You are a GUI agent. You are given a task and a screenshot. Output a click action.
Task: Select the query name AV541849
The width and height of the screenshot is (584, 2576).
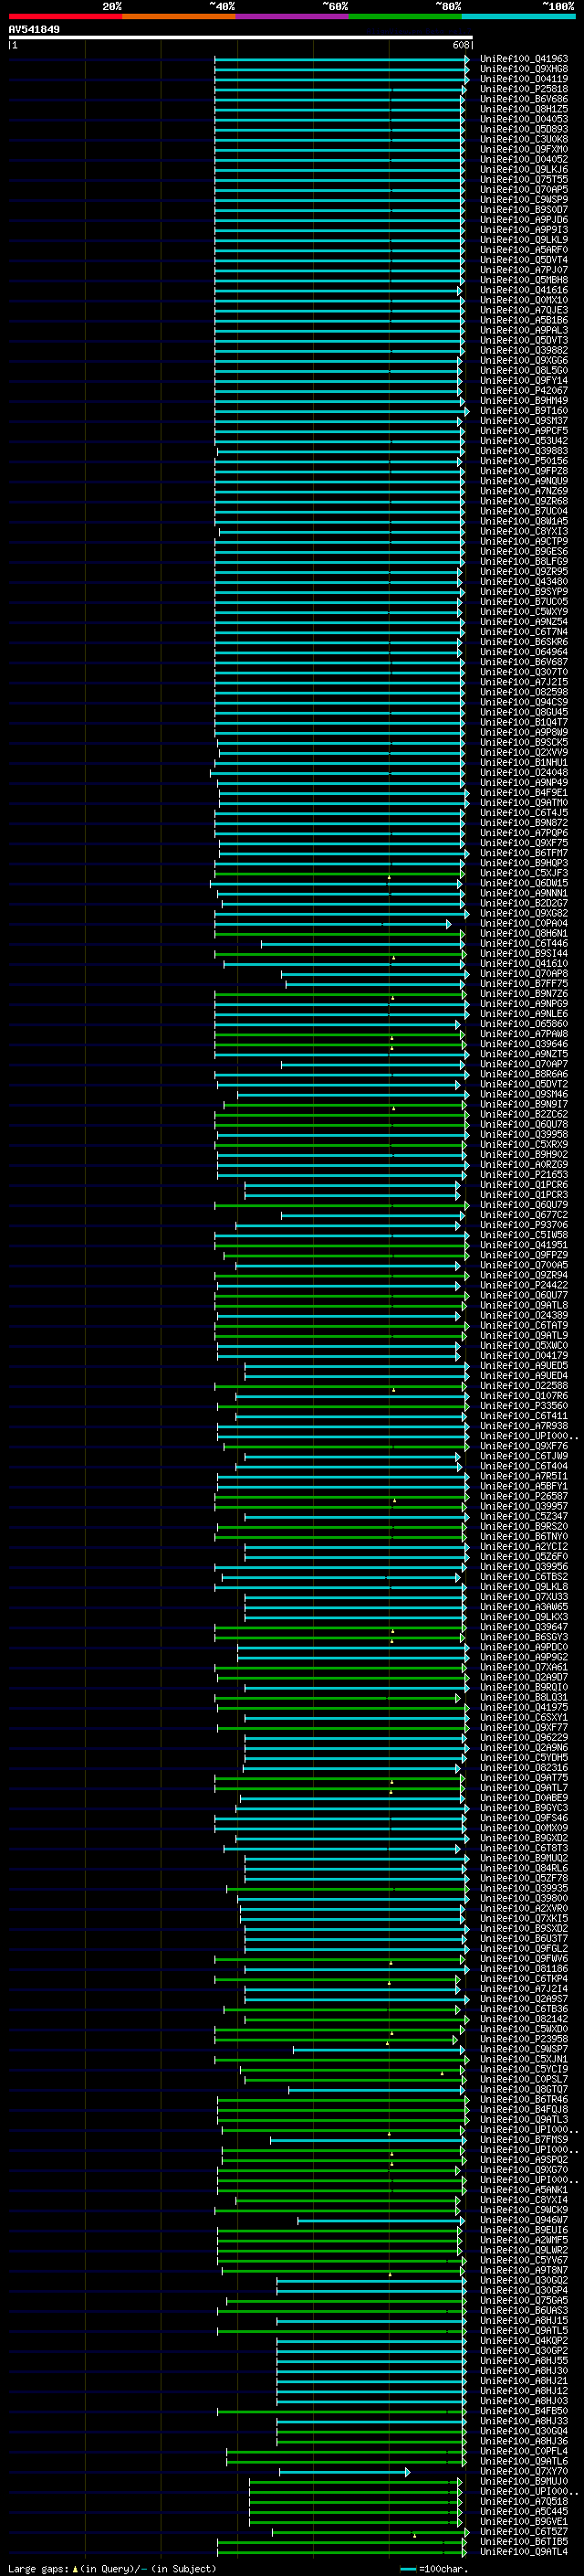[x=34, y=29]
